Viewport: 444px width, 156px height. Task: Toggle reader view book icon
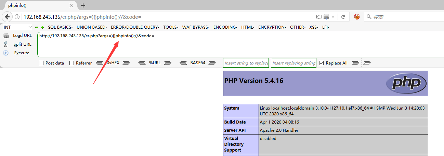click(x=319, y=17)
